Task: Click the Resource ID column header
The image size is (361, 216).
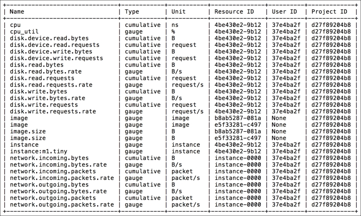Action: tap(234, 12)
